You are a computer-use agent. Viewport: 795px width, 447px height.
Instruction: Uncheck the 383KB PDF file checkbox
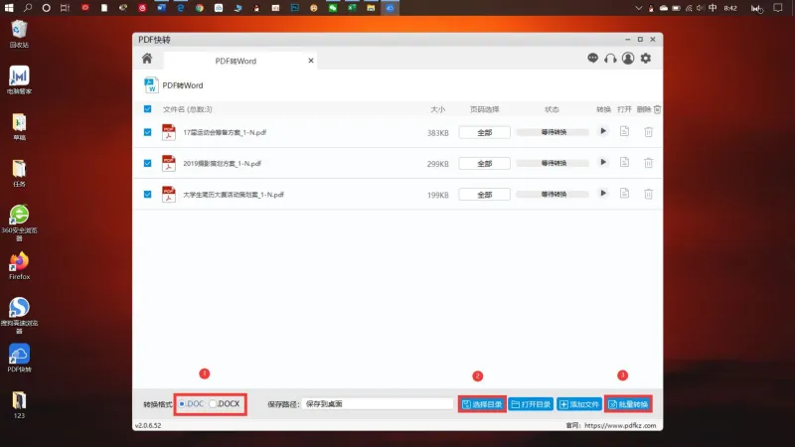click(147, 132)
